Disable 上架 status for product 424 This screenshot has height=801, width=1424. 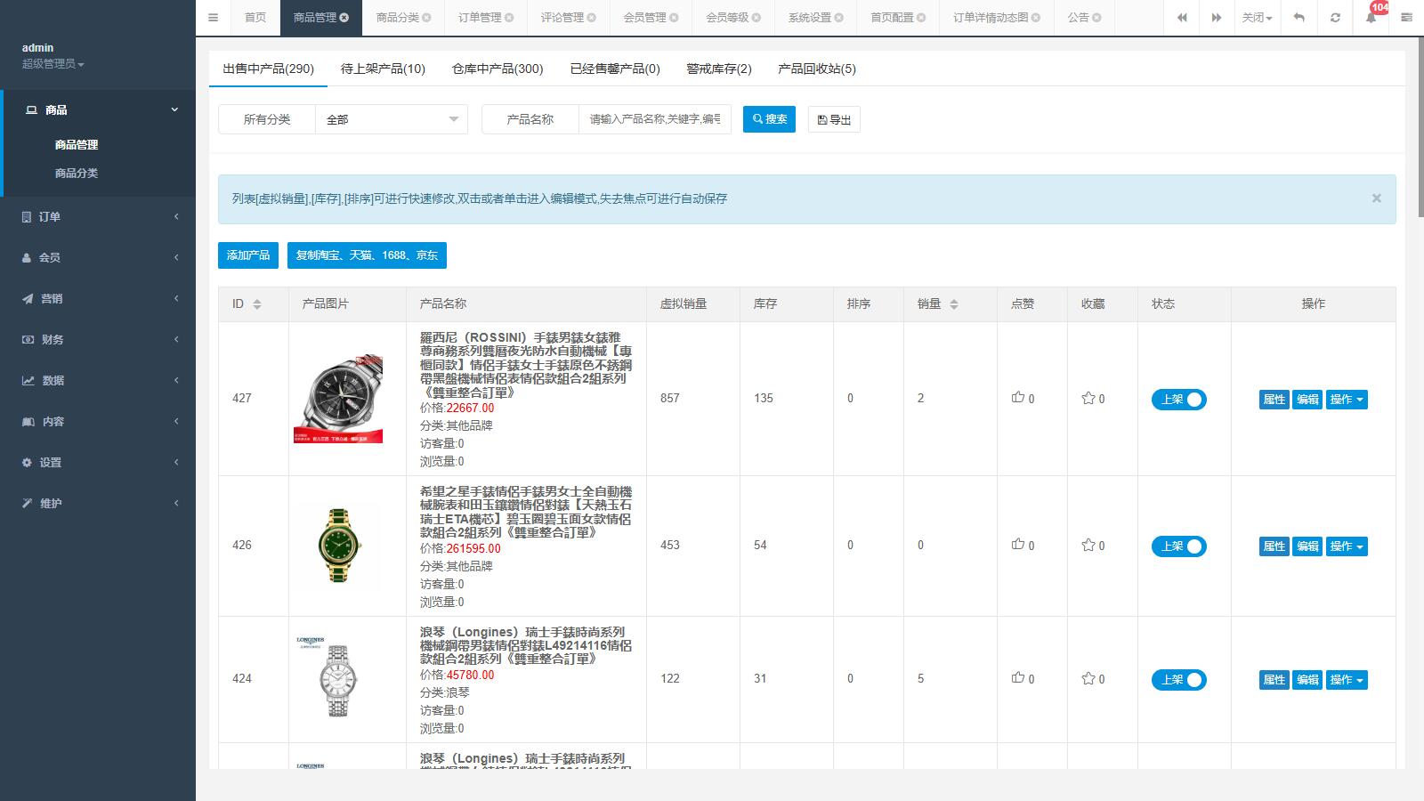(x=1178, y=680)
